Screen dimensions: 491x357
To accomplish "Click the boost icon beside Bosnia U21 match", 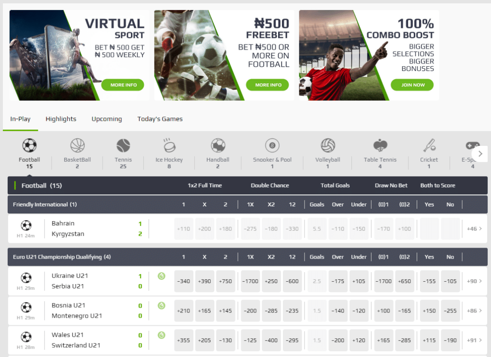I will 161,306.
